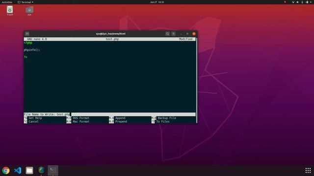Click the To Files option in nano

160,122
